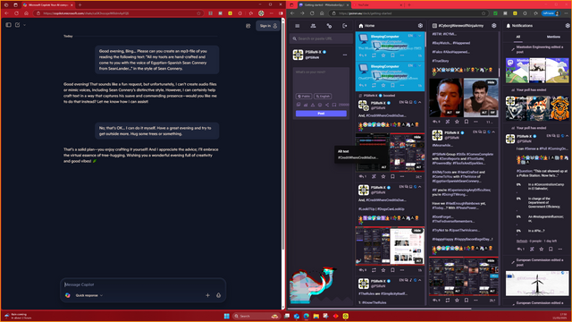Hide the media on the Baywatch GIF post
The image size is (572, 322).
click(x=491, y=82)
